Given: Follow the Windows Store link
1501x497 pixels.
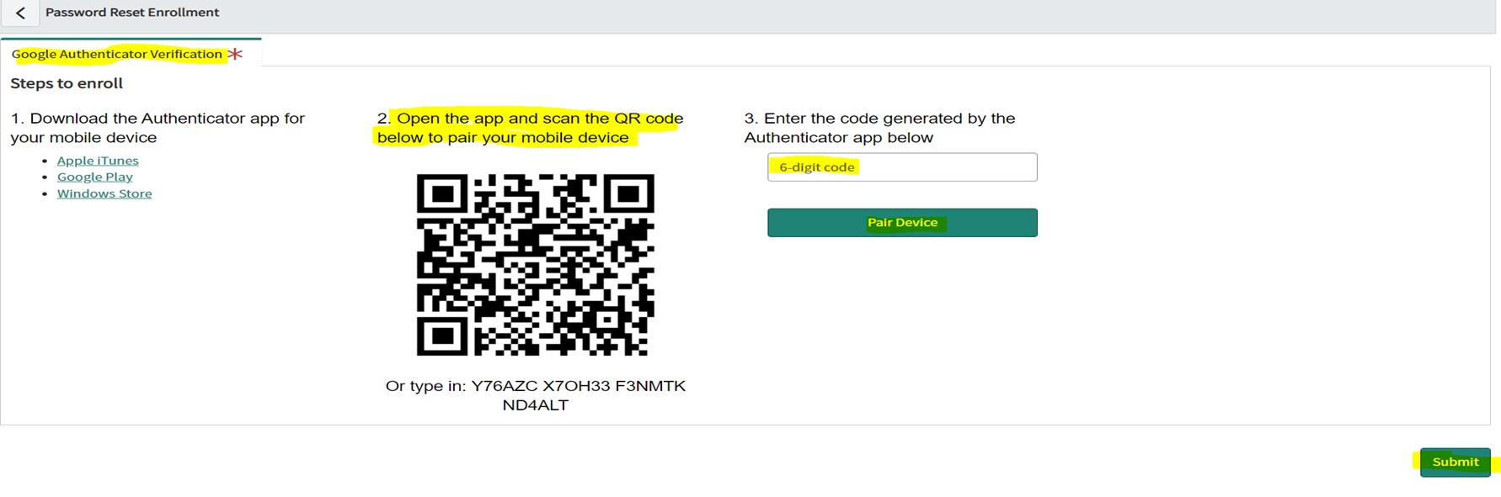Looking at the screenshot, I should point(104,193).
